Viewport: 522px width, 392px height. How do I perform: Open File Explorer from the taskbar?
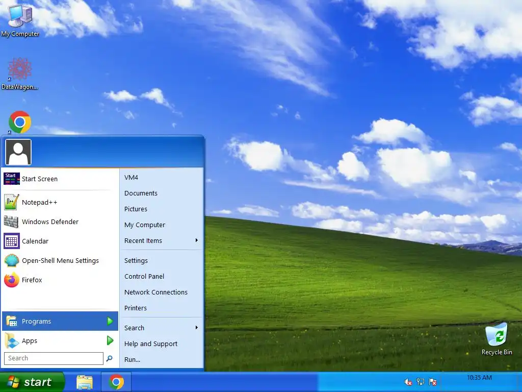pos(85,382)
